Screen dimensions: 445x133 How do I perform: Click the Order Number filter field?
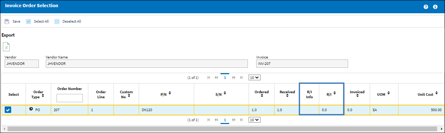(70, 98)
